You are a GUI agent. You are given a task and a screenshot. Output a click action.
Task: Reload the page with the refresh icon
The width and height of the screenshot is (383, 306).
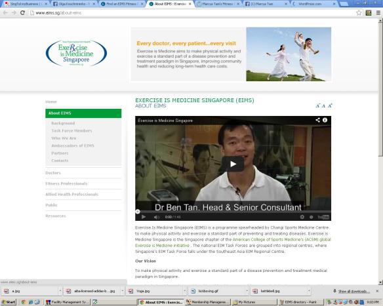[x=22, y=12]
